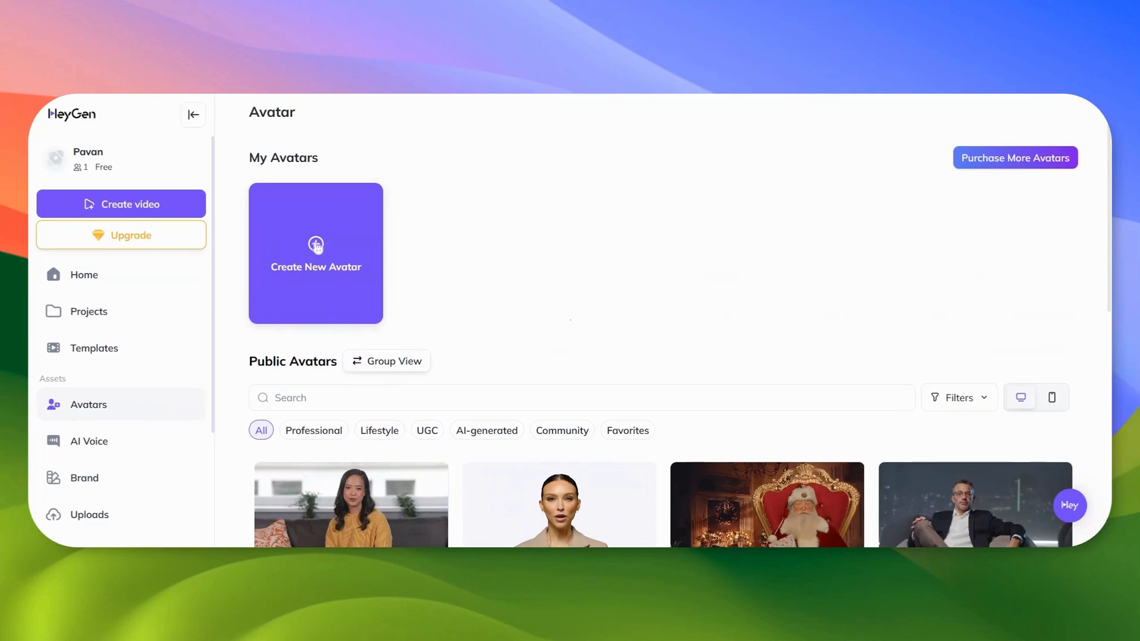Collapse the sidebar with the arrow icon
The width and height of the screenshot is (1140, 641).
point(193,115)
